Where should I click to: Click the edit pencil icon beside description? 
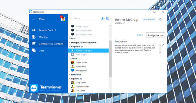click(163, 45)
